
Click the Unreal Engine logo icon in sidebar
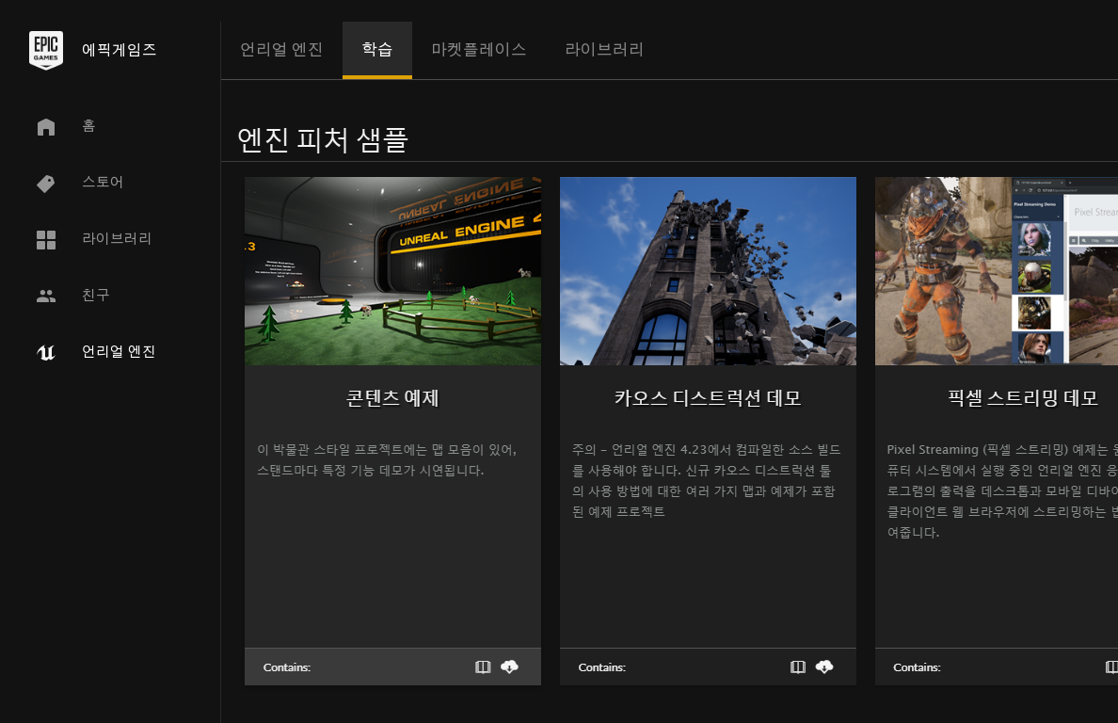pyautogui.click(x=46, y=352)
